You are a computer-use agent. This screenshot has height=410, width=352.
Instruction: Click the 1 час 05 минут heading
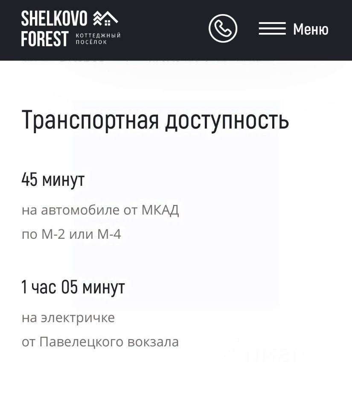pos(73,287)
